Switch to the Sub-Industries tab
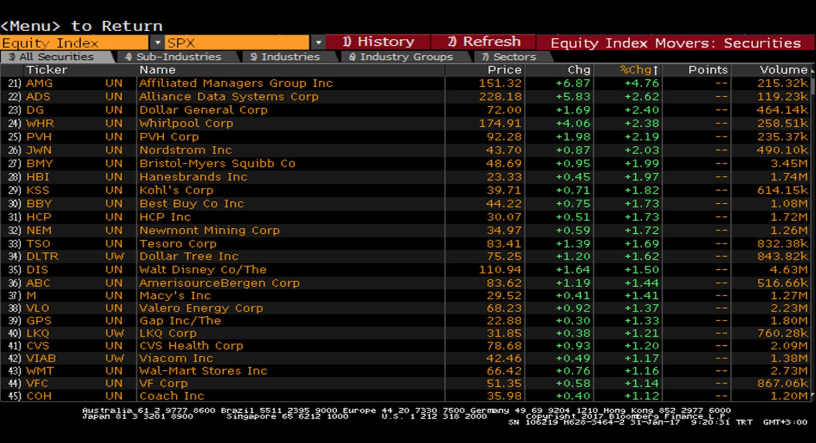The image size is (816, 443). tap(176, 57)
